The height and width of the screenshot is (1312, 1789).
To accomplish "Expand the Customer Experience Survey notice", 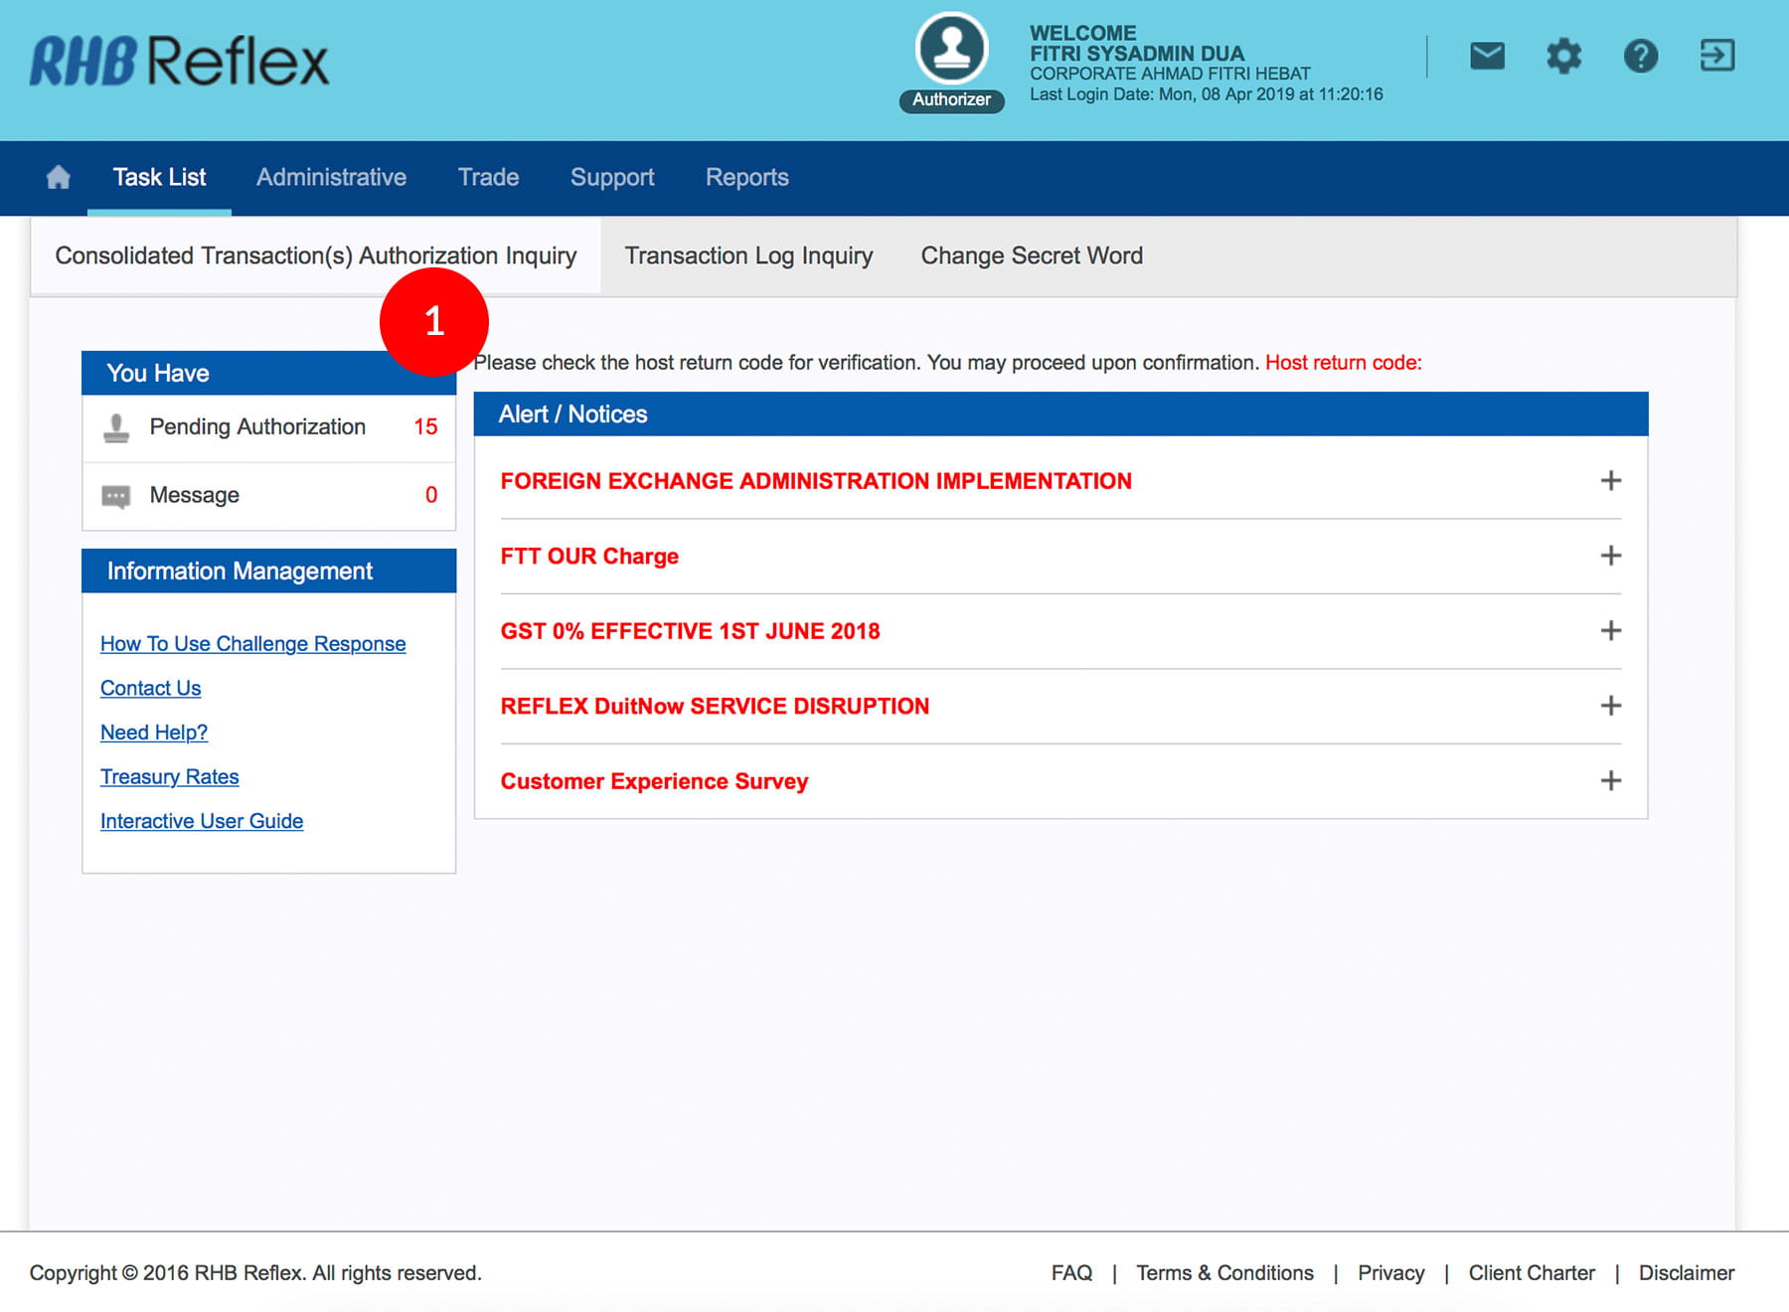I will point(1610,781).
